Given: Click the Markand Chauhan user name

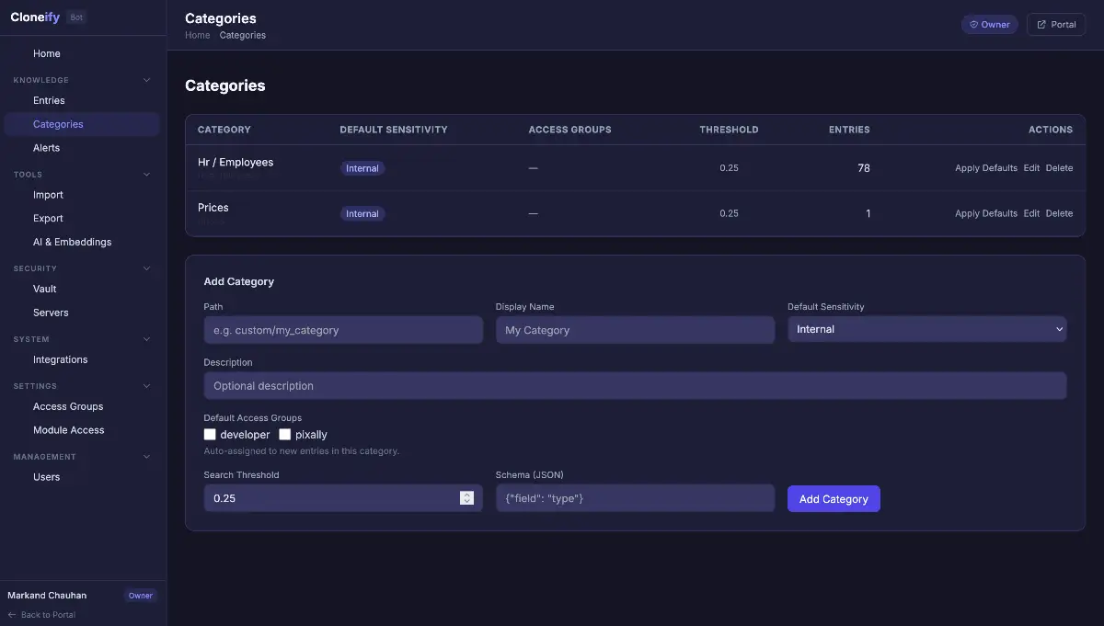Looking at the screenshot, I should click(x=47, y=595).
